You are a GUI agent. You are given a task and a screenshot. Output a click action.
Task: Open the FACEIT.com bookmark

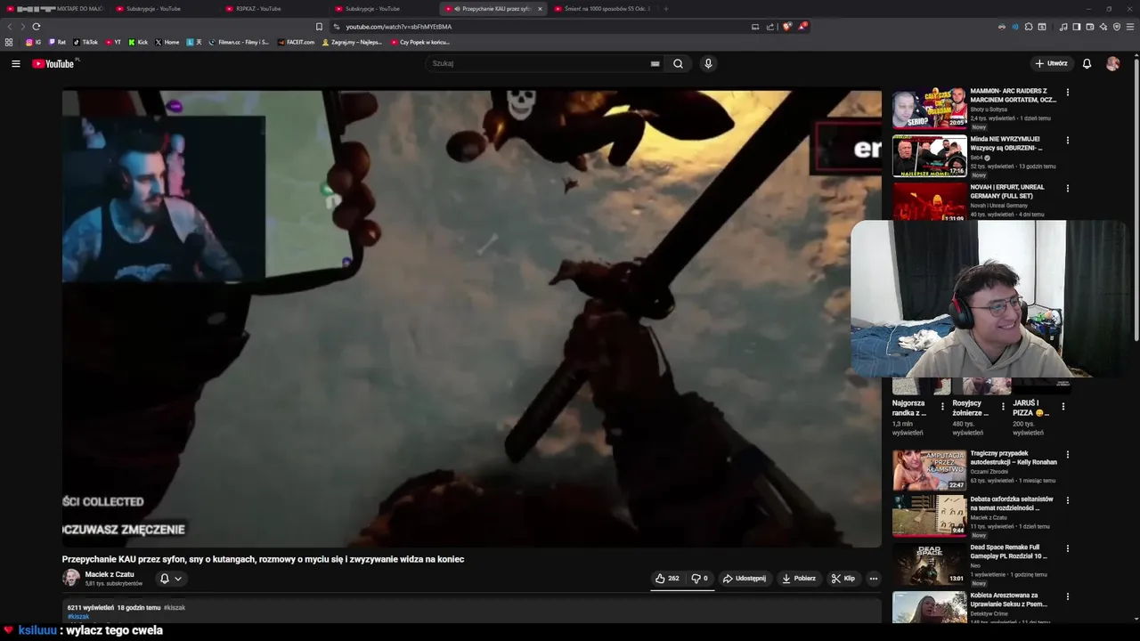click(296, 42)
